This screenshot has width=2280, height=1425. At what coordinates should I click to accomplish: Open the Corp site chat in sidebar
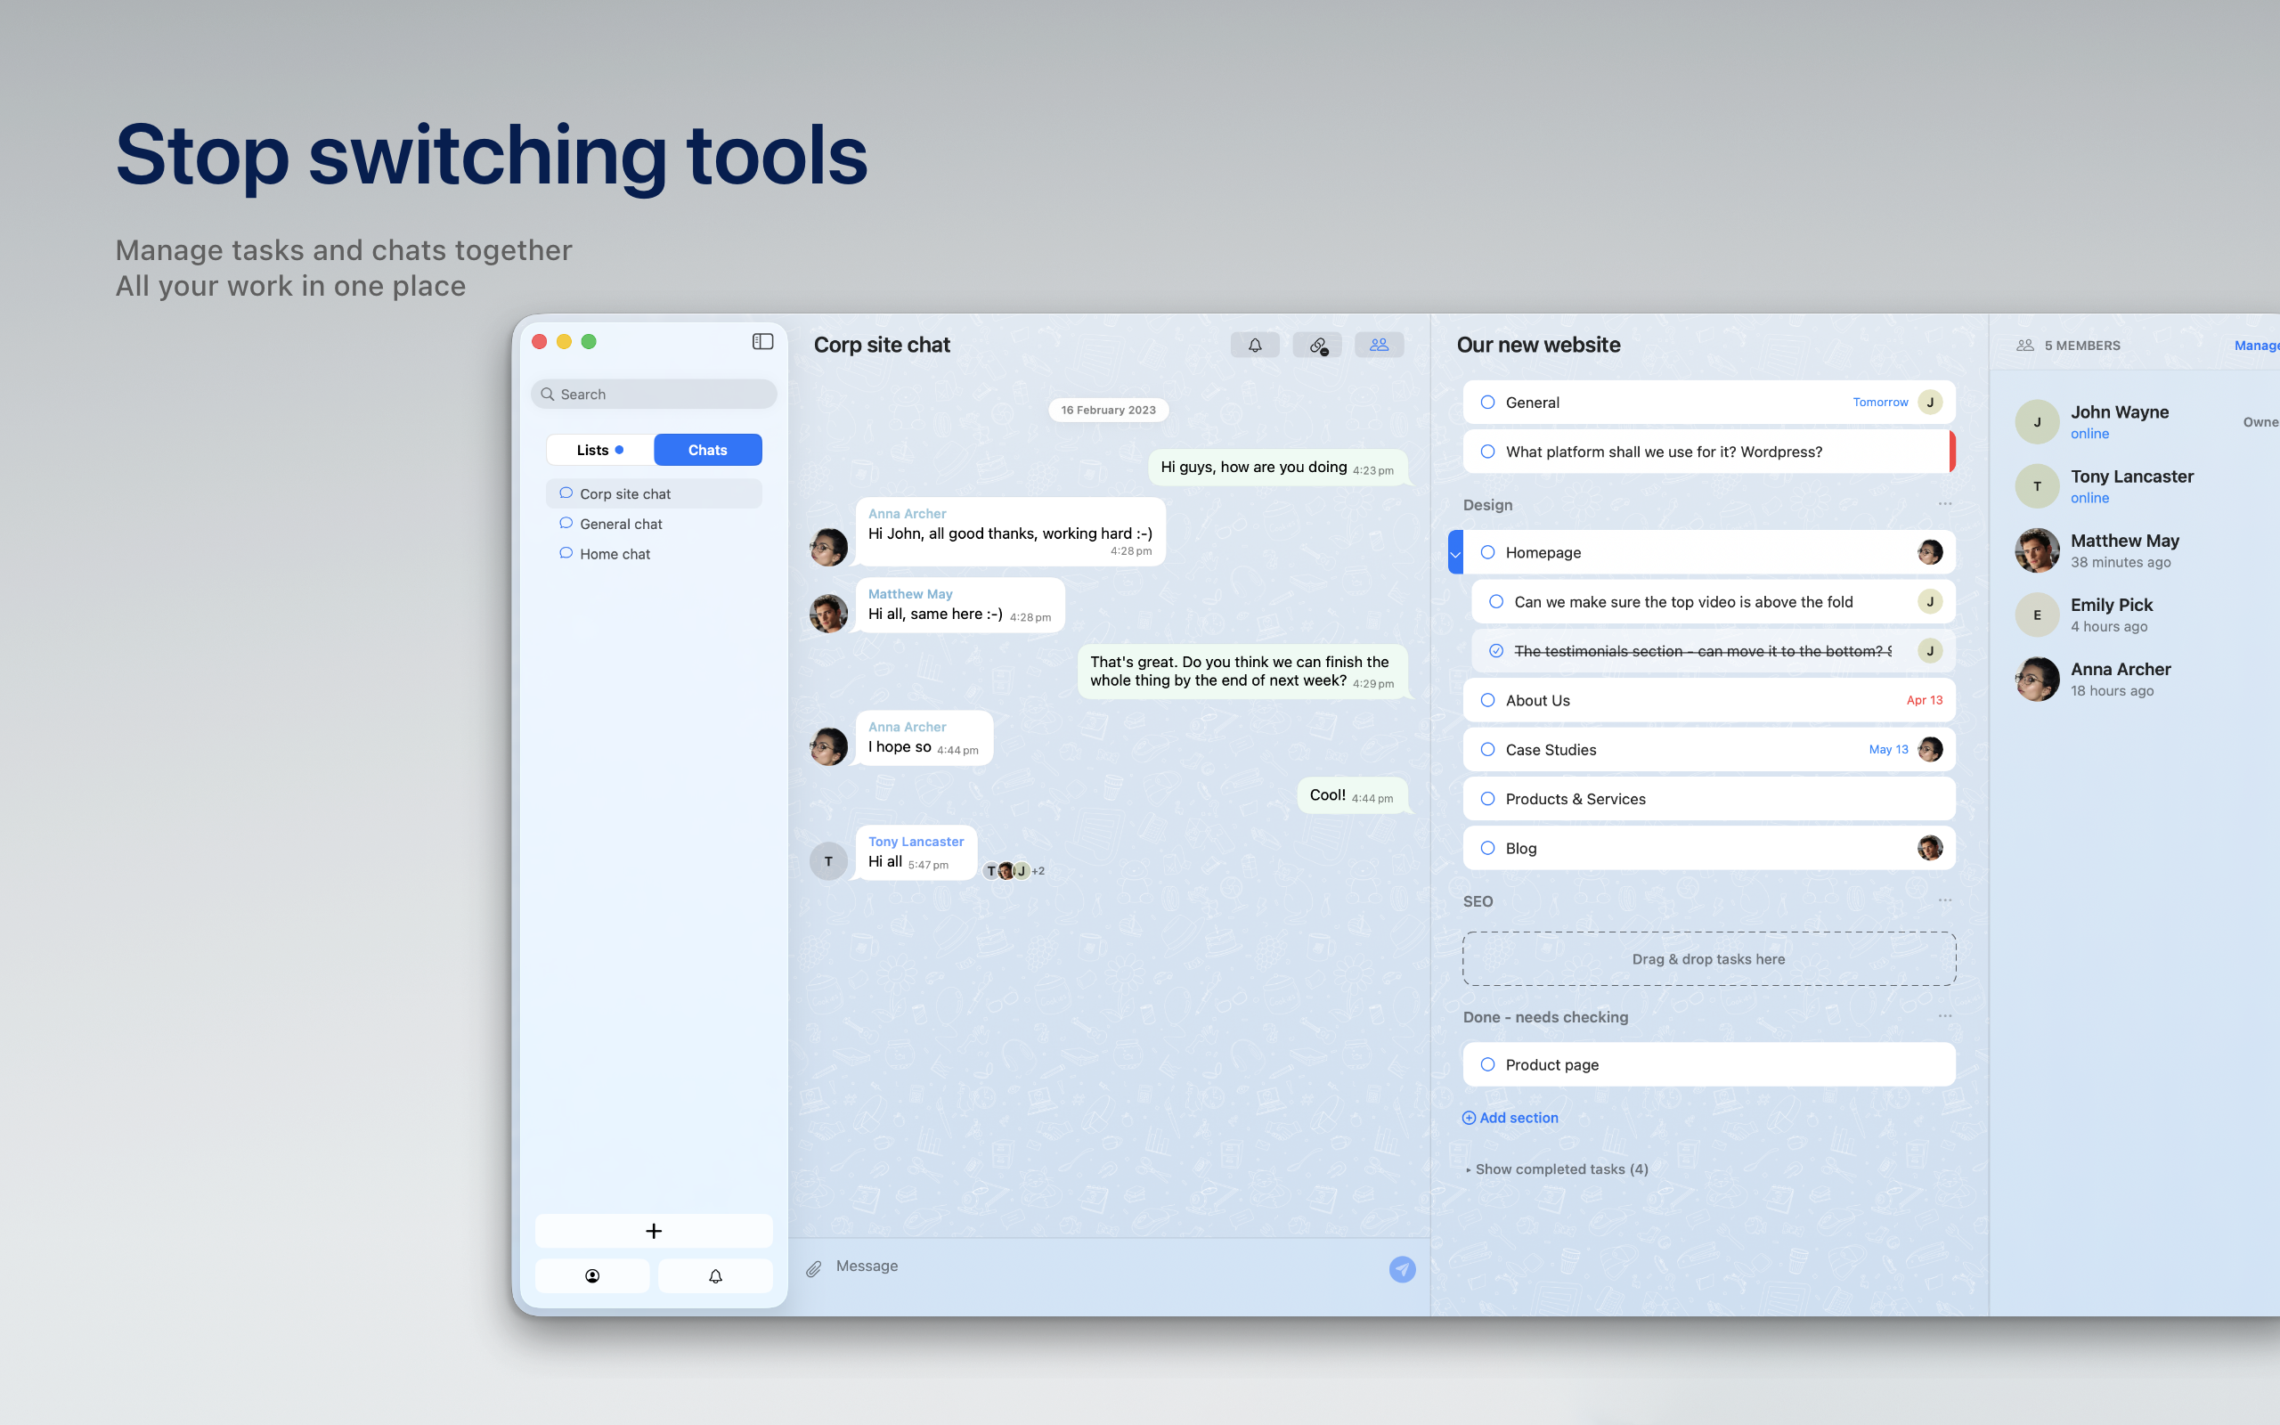[x=654, y=493]
